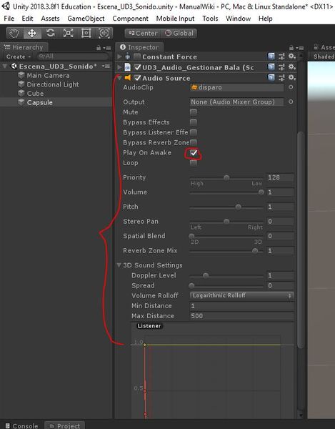Disable the Audio Source component checkbox
335x429 pixels.
coord(137,78)
